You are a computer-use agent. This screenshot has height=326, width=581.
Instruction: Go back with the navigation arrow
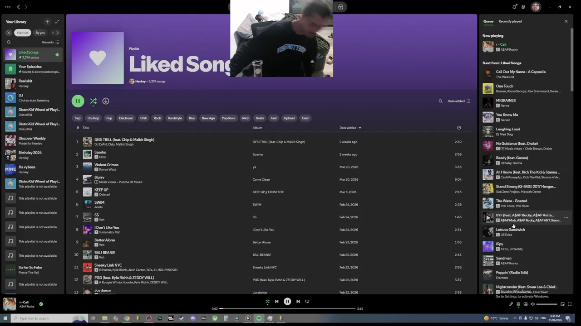18,7
